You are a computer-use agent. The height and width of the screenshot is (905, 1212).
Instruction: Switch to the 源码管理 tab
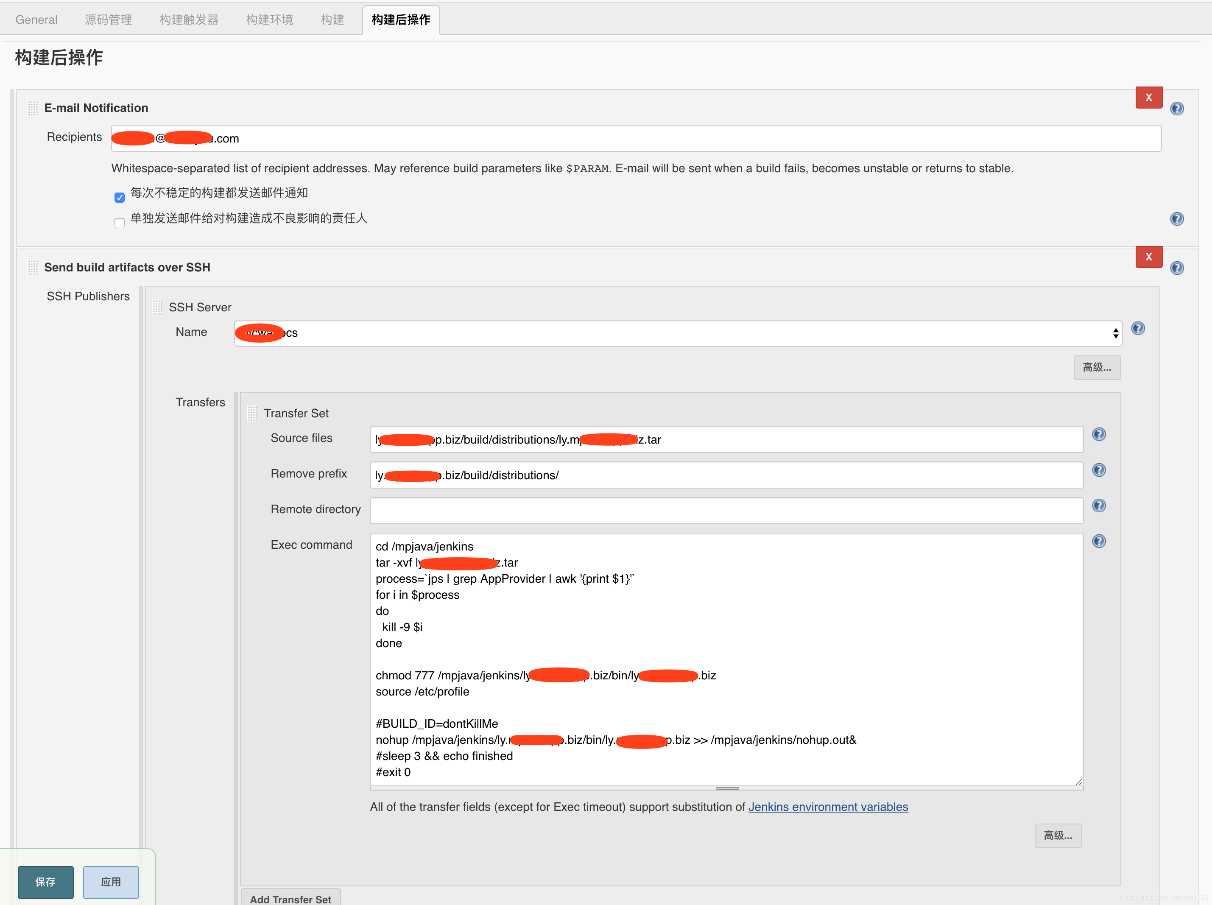[109, 20]
